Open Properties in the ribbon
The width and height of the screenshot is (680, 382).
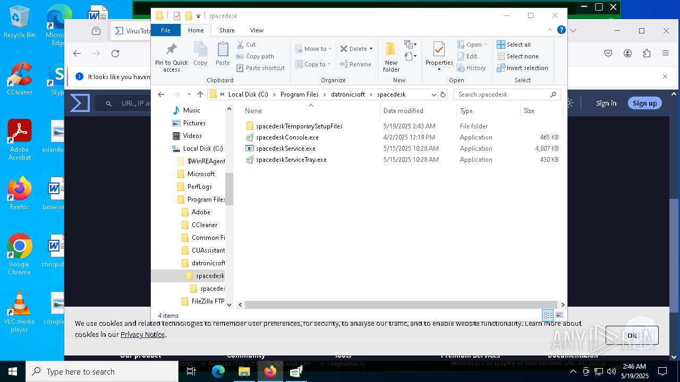[439, 57]
